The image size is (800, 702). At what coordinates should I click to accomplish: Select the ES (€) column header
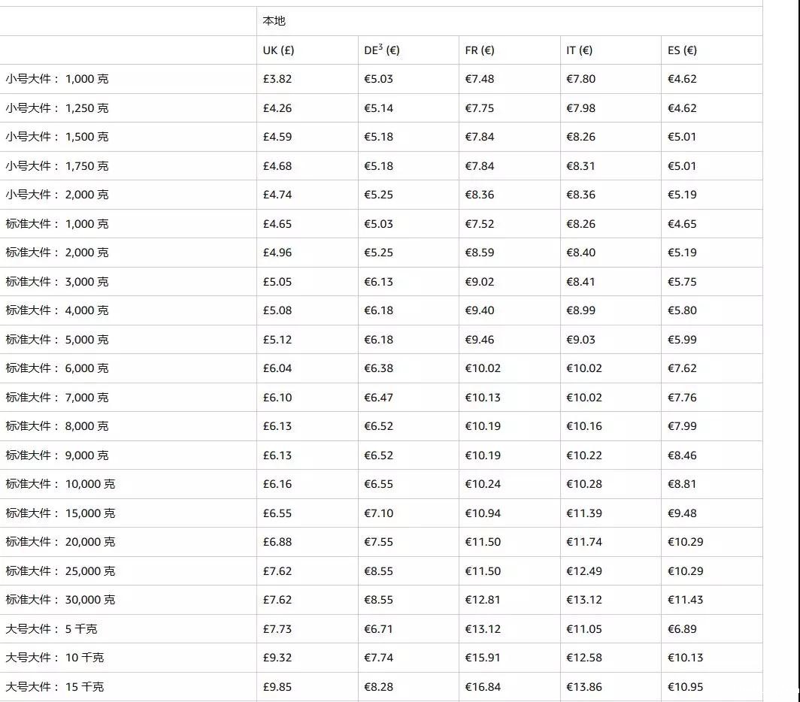(682, 50)
